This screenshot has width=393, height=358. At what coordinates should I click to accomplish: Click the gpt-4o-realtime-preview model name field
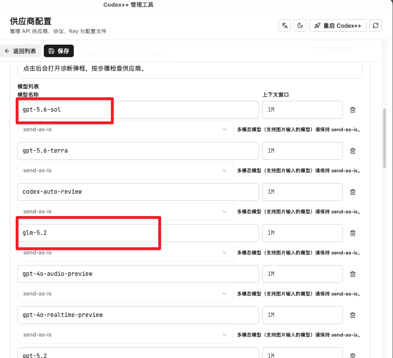tap(138, 315)
